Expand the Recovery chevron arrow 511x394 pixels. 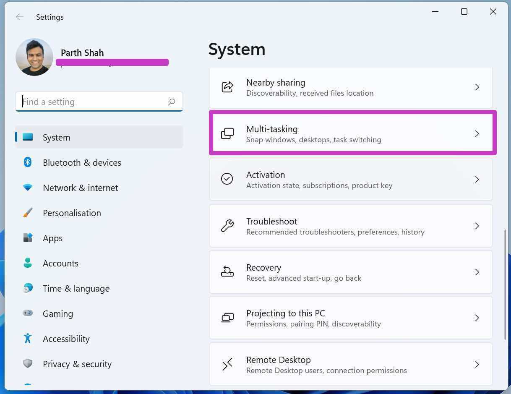pyautogui.click(x=477, y=272)
